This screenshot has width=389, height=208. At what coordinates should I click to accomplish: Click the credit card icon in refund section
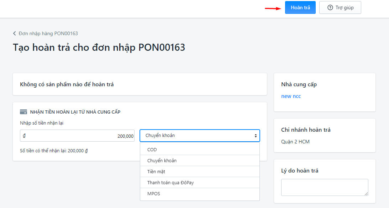pyautogui.click(x=23, y=112)
